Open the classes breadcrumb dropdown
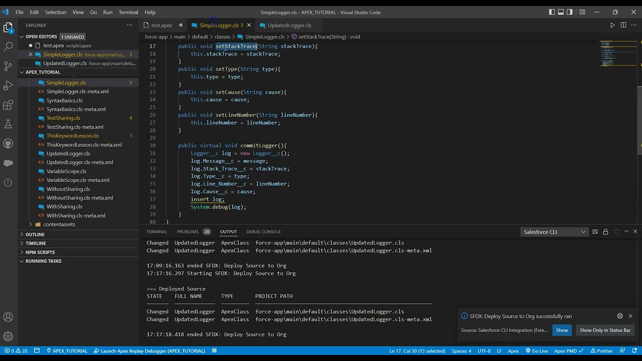Image resolution: width=642 pixels, height=361 pixels. click(222, 37)
